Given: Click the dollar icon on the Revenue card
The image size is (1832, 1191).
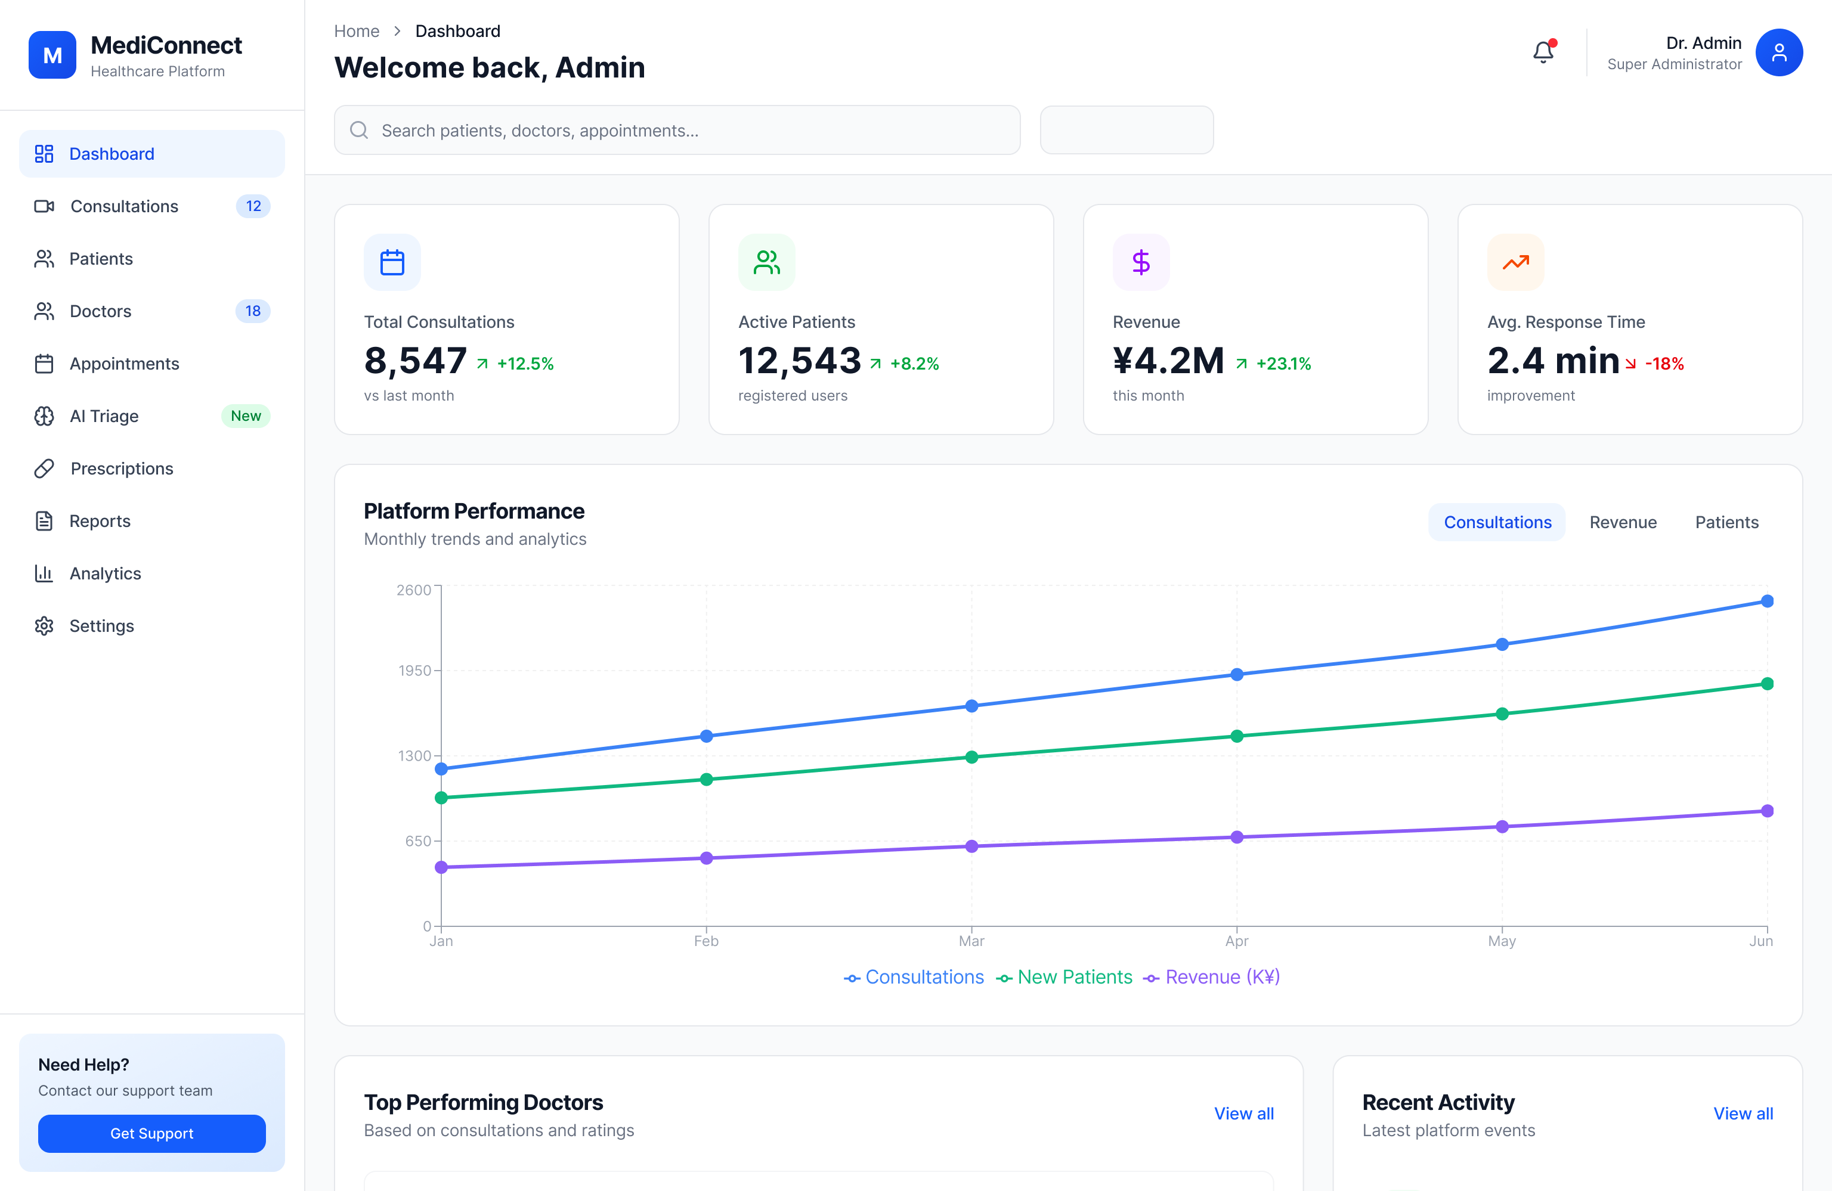Looking at the screenshot, I should (1141, 262).
